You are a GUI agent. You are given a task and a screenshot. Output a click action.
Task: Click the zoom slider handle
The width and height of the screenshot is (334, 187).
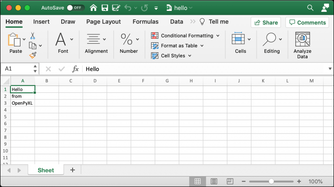tap(271, 181)
